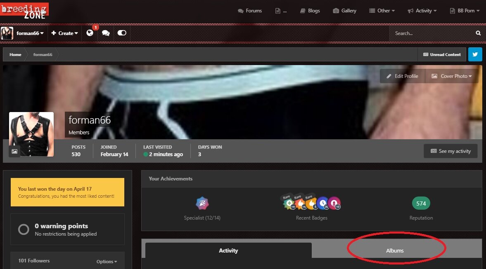Go to Blogs
This screenshot has height=269, width=486.
click(310, 11)
